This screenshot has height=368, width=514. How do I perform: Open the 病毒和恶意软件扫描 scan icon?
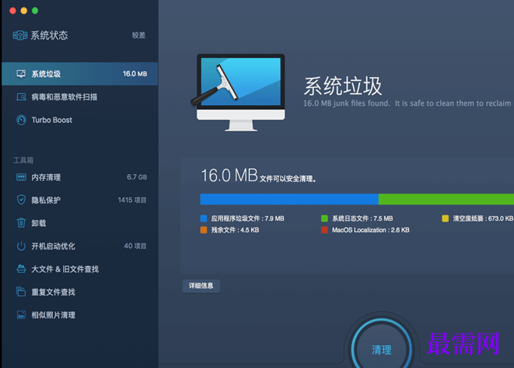[21, 96]
